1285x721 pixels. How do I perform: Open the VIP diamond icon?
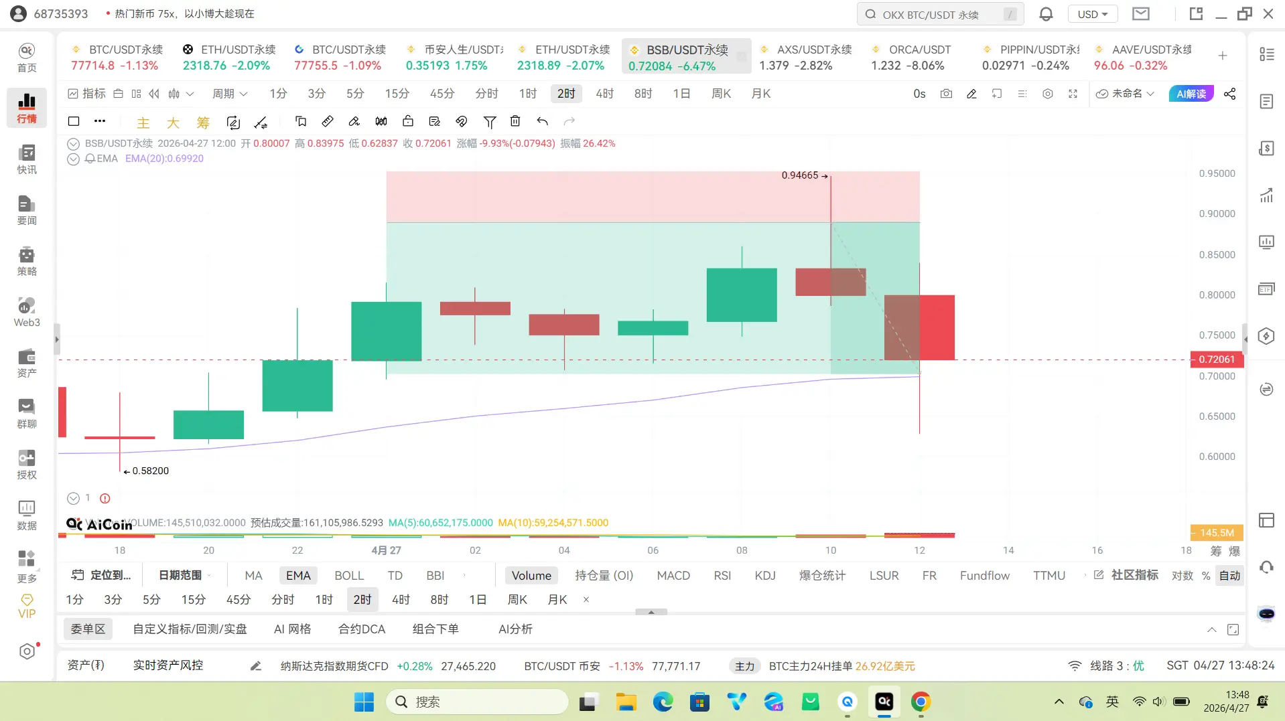27,606
